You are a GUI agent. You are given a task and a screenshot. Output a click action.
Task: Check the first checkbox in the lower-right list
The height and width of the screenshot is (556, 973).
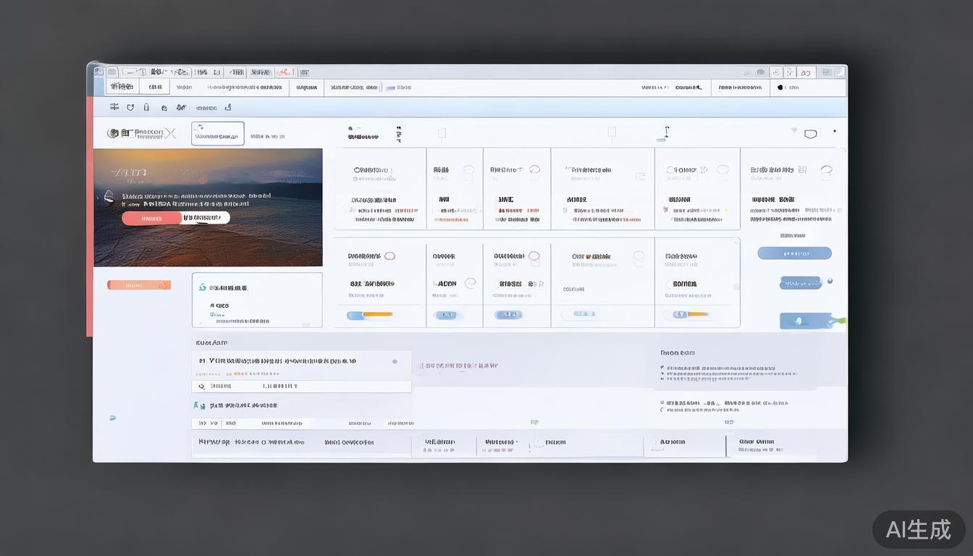click(x=662, y=368)
